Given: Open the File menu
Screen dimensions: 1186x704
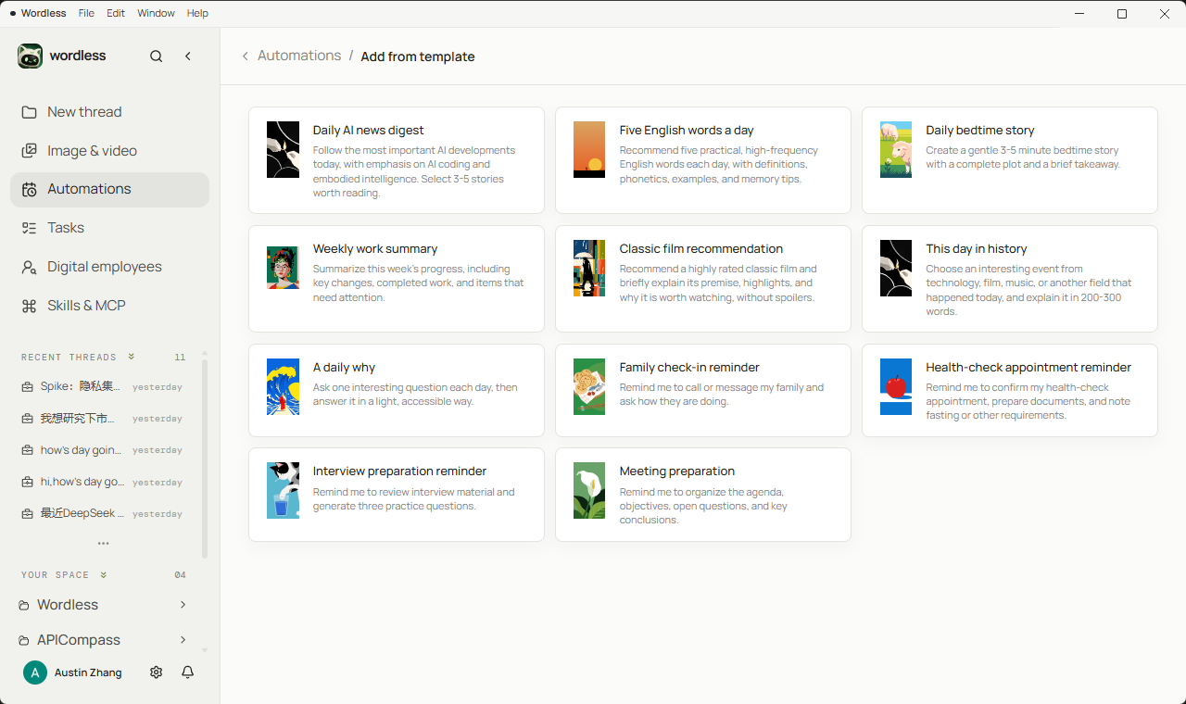Looking at the screenshot, I should click(x=86, y=14).
